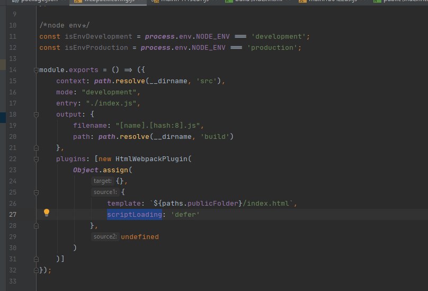The image size is (428, 291).
Task: Click the fold end marker on line 21
Action: tap(36, 148)
